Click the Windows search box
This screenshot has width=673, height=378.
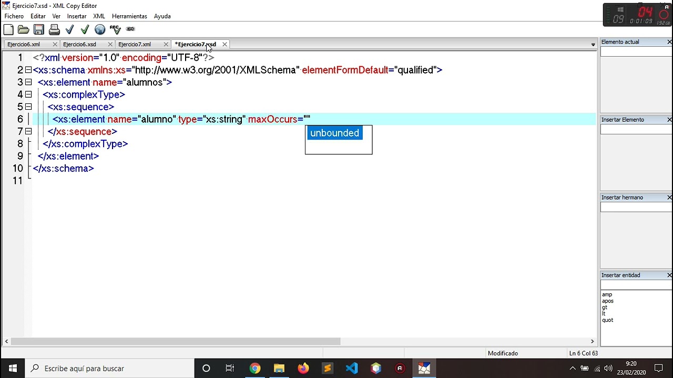pyautogui.click(x=110, y=369)
